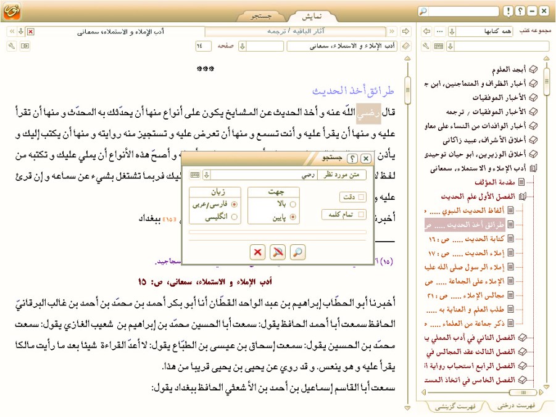Close the أدب الإملاء book tab with red X
The width and height of the screenshot is (556, 417).
tap(31, 32)
